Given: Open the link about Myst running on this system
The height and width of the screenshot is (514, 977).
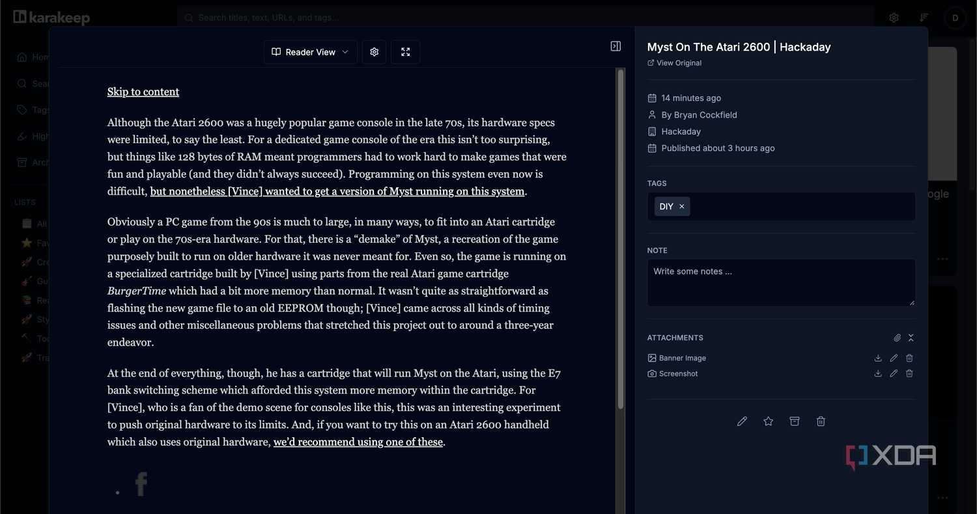Looking at the screenshot, I should pos(337,191).
